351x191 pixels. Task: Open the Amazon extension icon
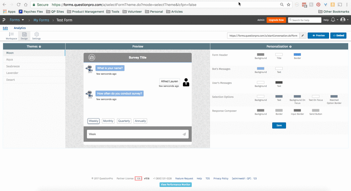click(x=333, y=5)
